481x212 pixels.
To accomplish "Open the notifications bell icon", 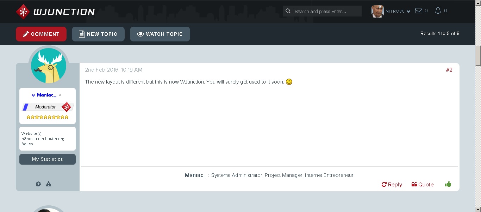I will click(438, 11).
